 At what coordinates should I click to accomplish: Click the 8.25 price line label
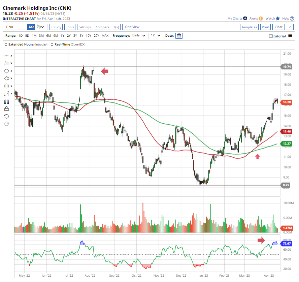click(285, 185)
